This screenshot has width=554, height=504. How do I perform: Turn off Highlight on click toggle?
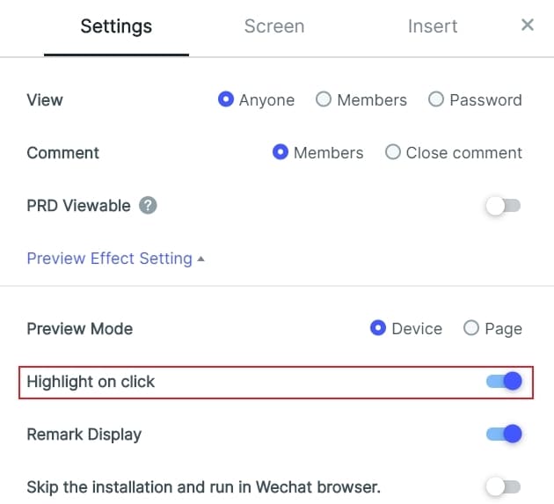point(504,382)
